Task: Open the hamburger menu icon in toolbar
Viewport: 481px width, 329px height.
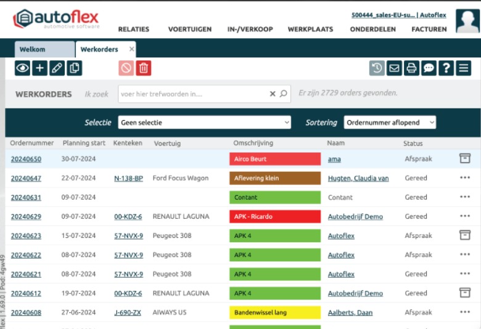Action: coord(464,68)
